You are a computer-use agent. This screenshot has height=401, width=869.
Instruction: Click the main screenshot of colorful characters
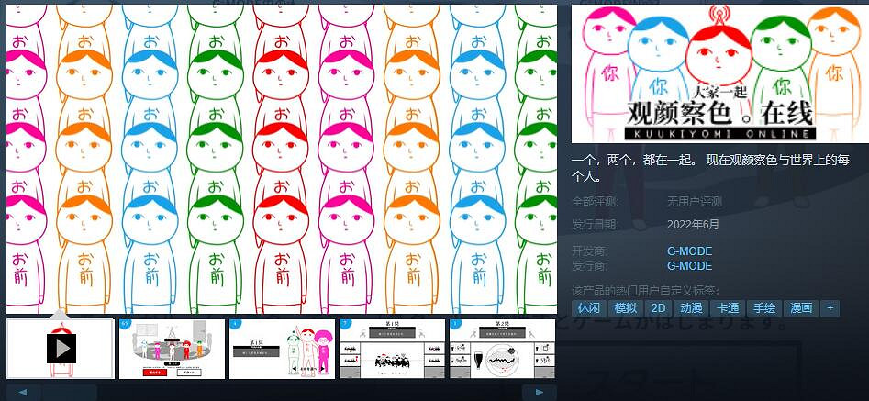[282, 159]
